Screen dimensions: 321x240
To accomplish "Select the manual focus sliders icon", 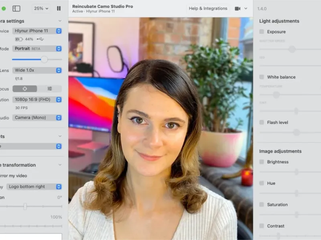I will [49, 88].
